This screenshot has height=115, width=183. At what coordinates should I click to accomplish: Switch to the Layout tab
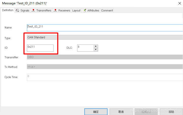[76, 10]
